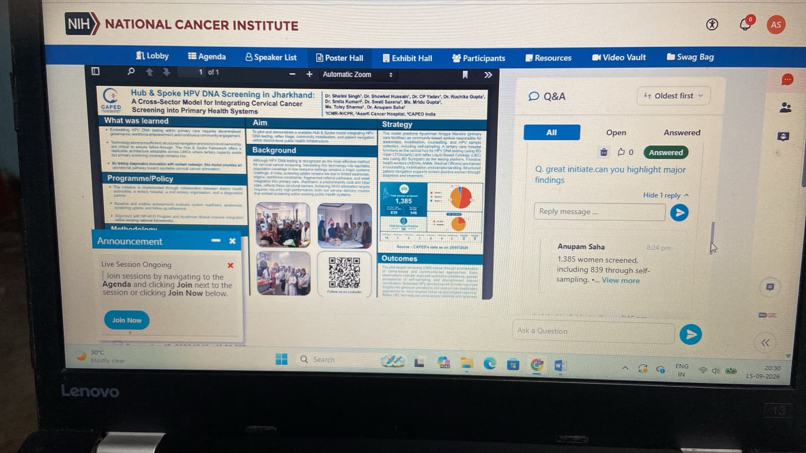Click the Ask a Question field
The image size is (806, 453).
click(593, 331)
